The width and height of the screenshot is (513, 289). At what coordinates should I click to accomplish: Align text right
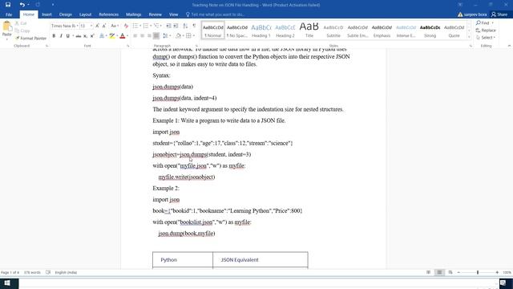tap(149, 35)
